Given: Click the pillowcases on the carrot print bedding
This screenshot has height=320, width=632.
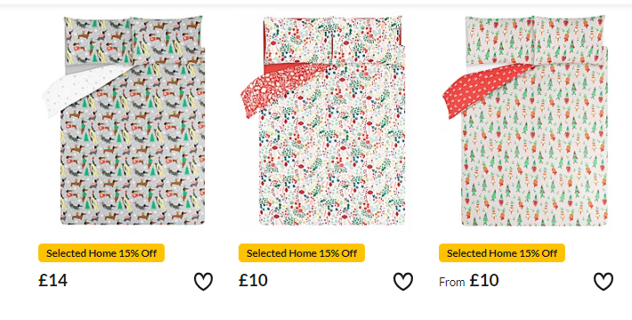Looking at the screenshot, I should click(x=535, y=40).
